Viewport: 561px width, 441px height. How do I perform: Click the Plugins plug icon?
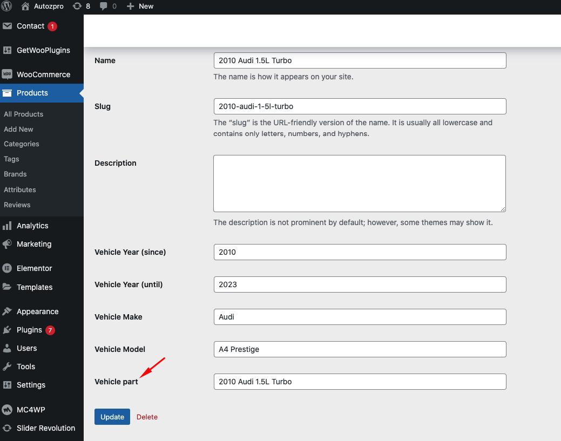pyautogui.click(x=7, y=330)
